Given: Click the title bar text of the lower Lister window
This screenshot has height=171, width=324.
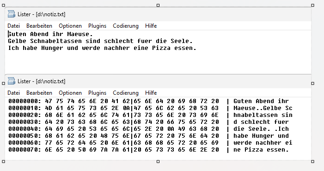Looking at the screenshot, I should point(41,81).
